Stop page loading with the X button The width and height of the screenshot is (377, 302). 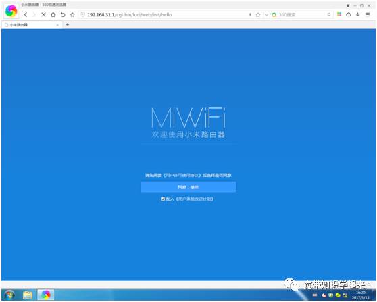click(x=43, y=15)
